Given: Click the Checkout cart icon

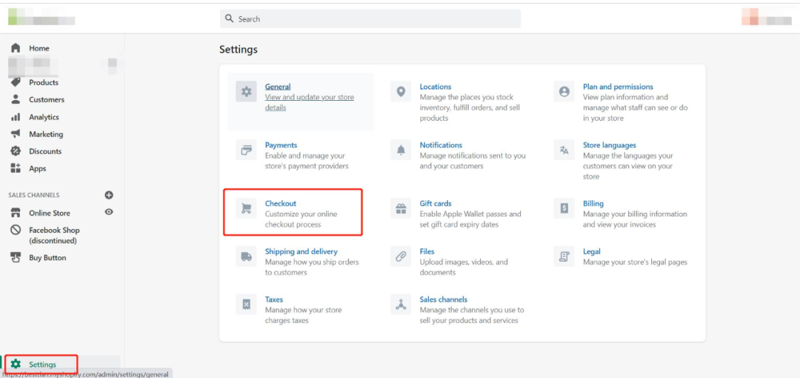Looking at the screenshot, I should [x=247, y=208].
